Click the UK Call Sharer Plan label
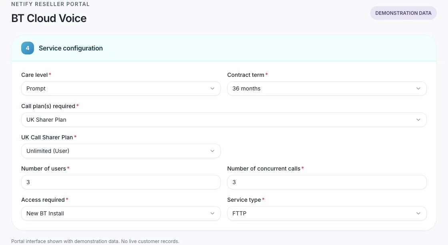The width and height of the screenshot is (448, 245). tap(47, 137)
